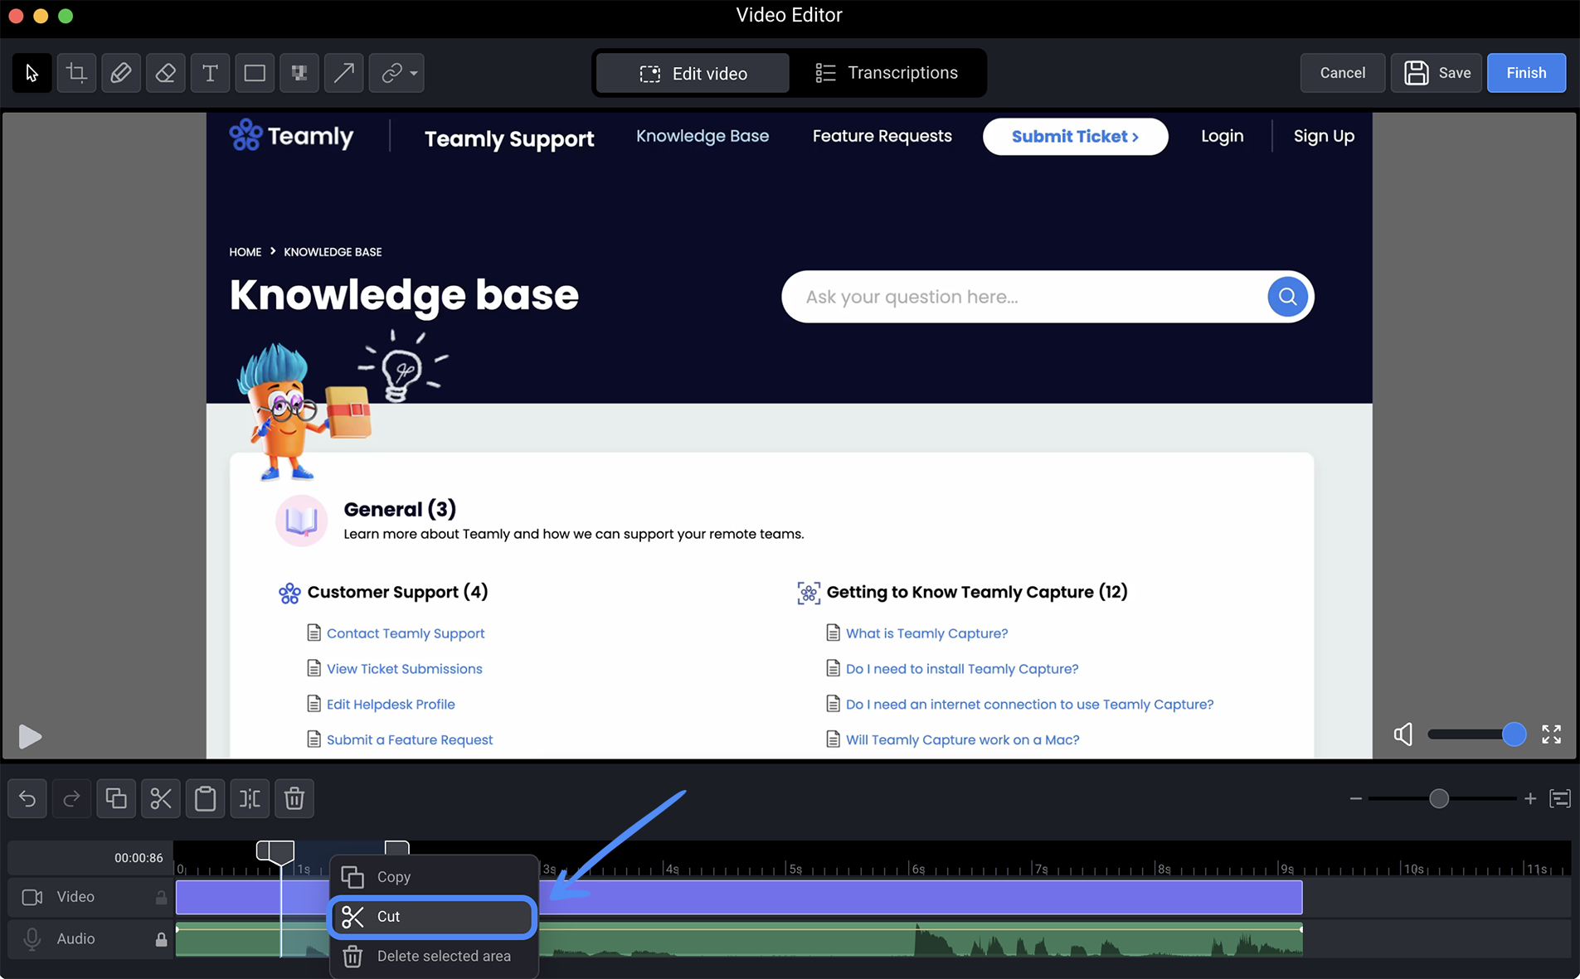Select the Crop tool
This screenshot has width=1580, height=979.
(x=76, y=73)
